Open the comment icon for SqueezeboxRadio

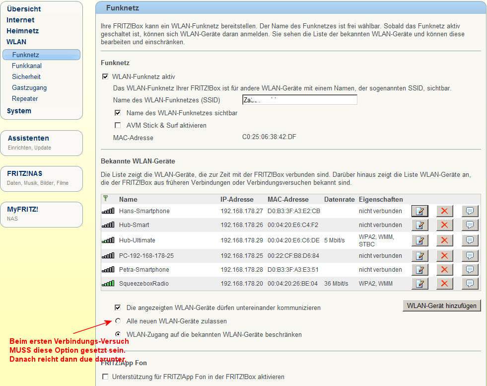pyautogui.click(x=470, y=284)
